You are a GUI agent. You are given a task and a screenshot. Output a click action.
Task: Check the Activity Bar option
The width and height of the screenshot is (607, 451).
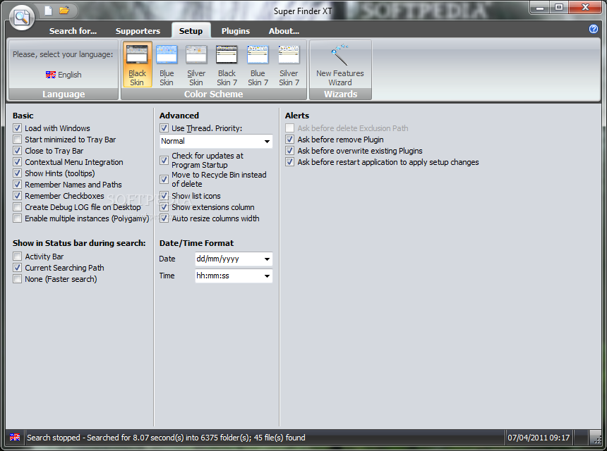click(x=17, y=257)
